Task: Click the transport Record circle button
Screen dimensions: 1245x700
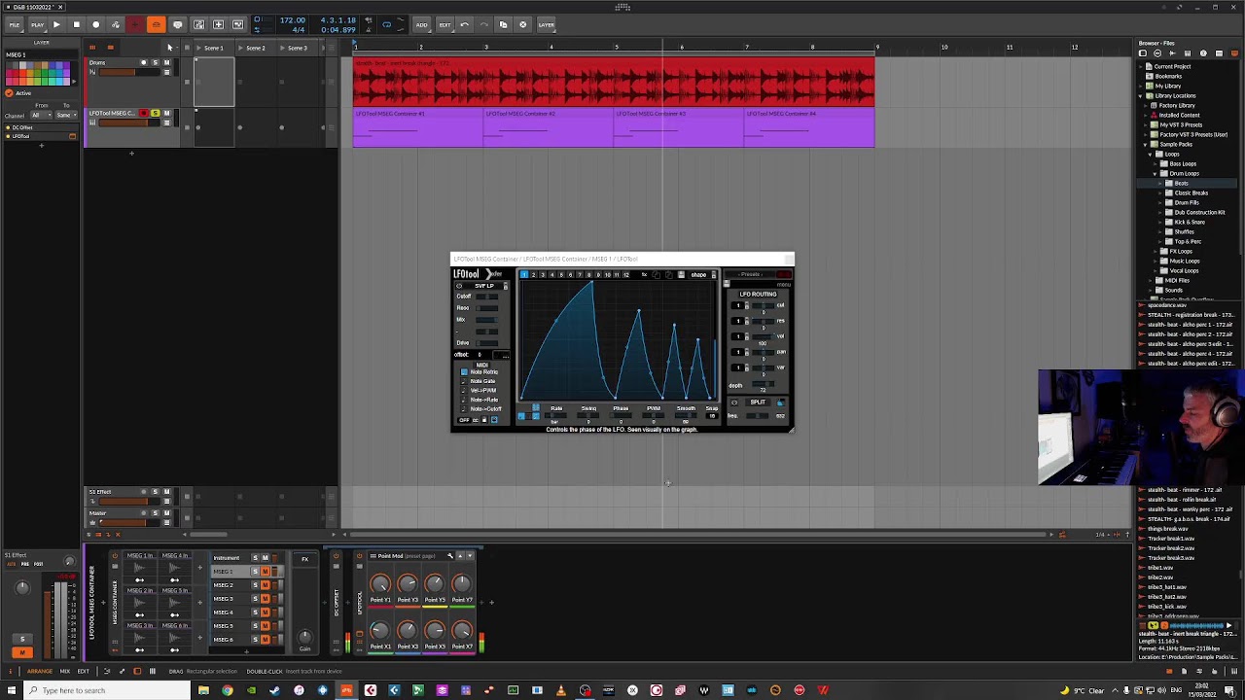Action: click(x=95, y=24)
